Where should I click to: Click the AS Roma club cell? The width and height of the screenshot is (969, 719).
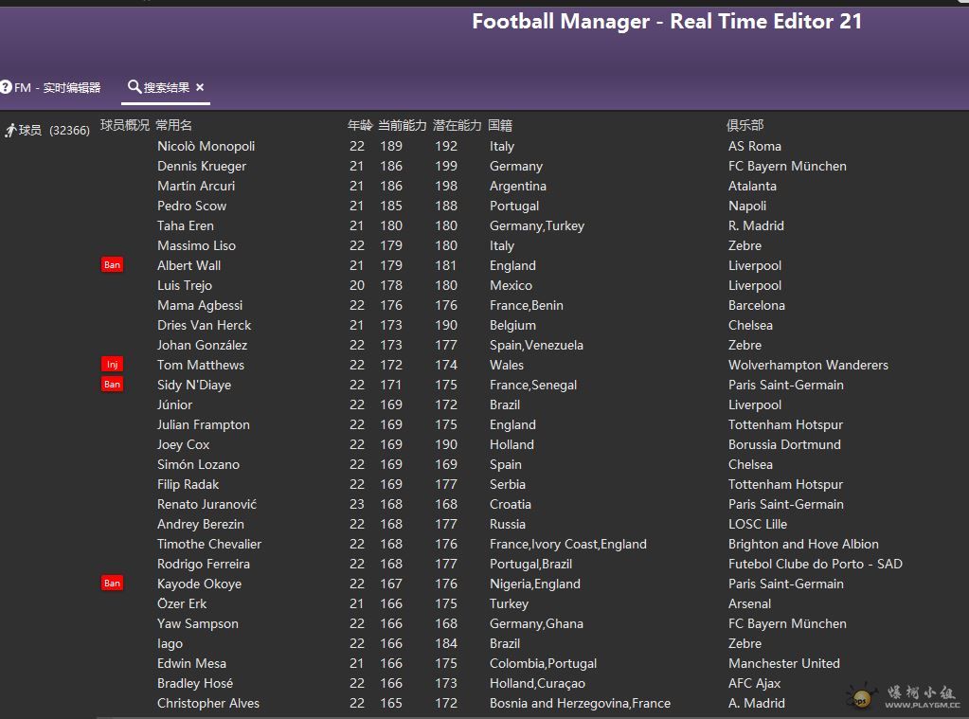coord(755,147)
